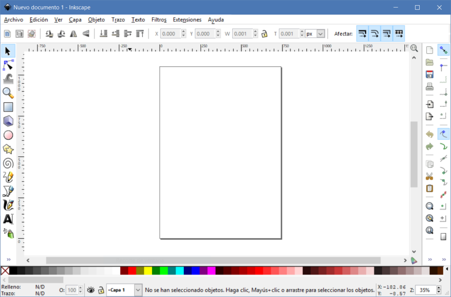Toggle the lock icon next to the W field

tap(264, 33)
